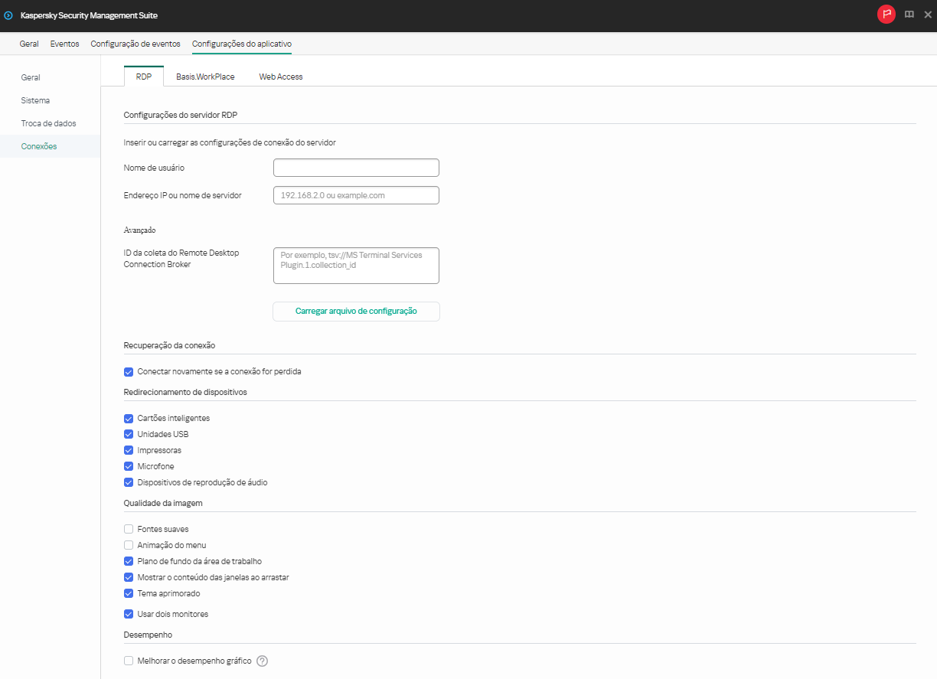Image resolution: width=937 pixels, height=679 pixels.
Task: Enable Melhorar o desempenho gráfico
Action: tap(129, 661)
